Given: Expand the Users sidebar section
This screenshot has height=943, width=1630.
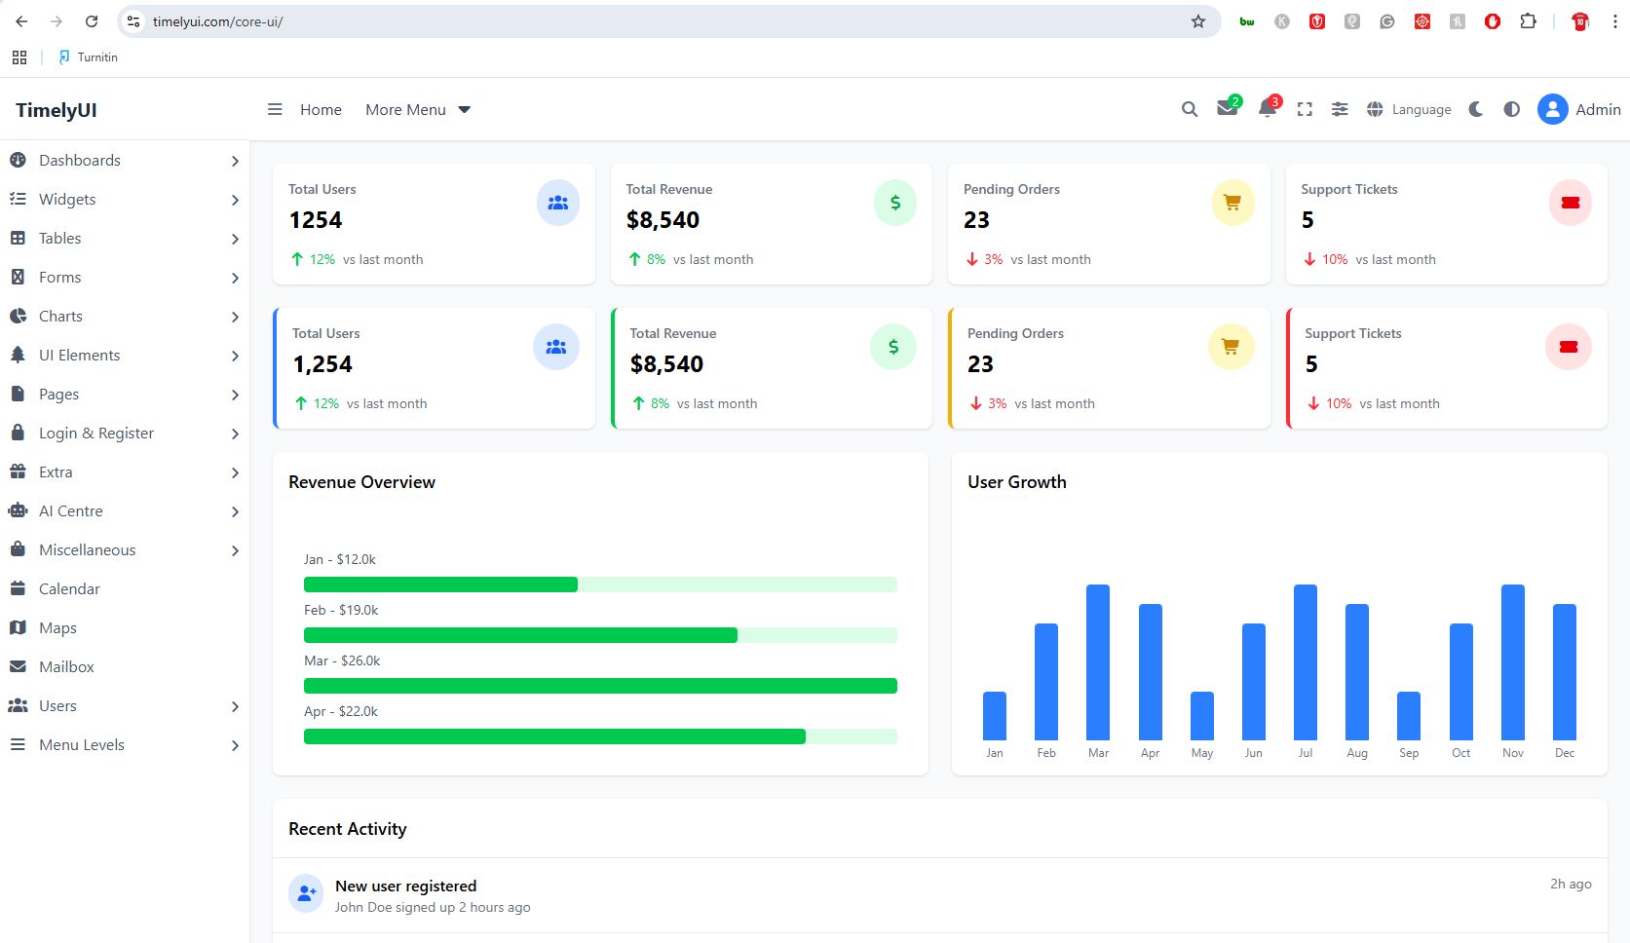Looking at the screenshot, I should coord(125,706).
